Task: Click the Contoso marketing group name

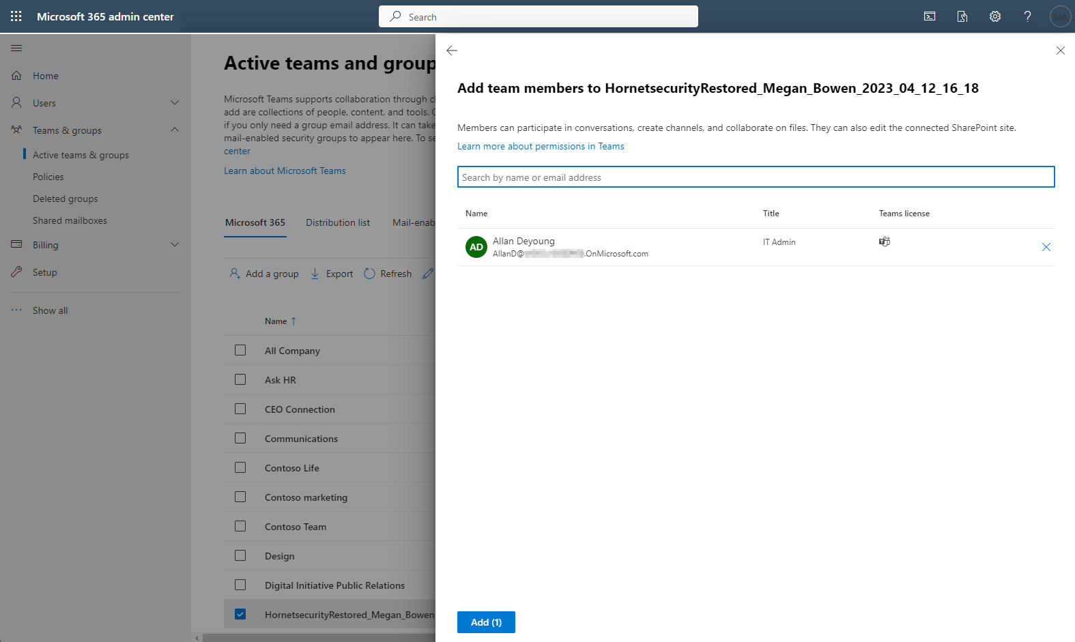Action: [x=306, y=497]
